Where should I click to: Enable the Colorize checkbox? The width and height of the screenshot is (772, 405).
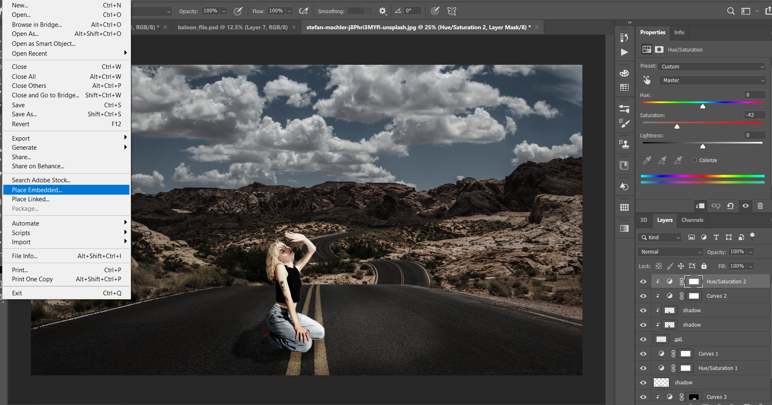694,160
